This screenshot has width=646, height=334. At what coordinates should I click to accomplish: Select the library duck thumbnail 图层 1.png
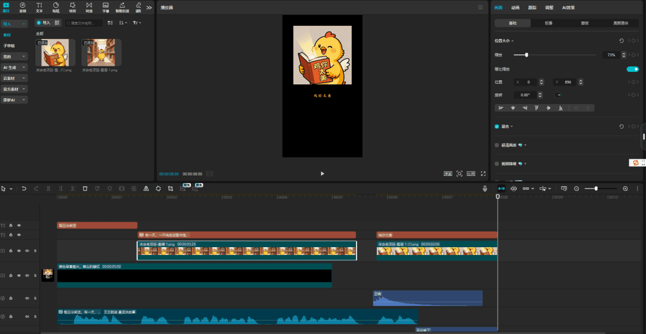click(101, 53)
